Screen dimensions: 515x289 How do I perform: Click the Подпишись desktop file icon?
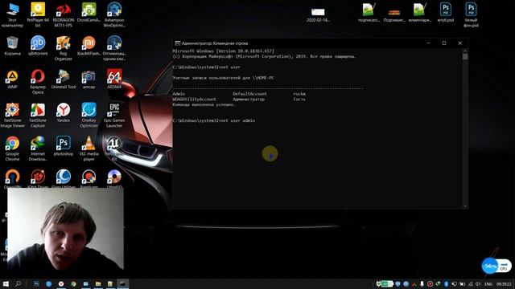(394, 14)
